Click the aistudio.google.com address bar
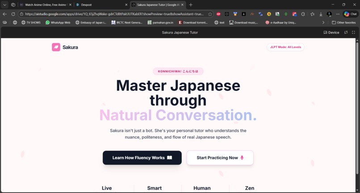The image size is (360, 193). [114, 14]
